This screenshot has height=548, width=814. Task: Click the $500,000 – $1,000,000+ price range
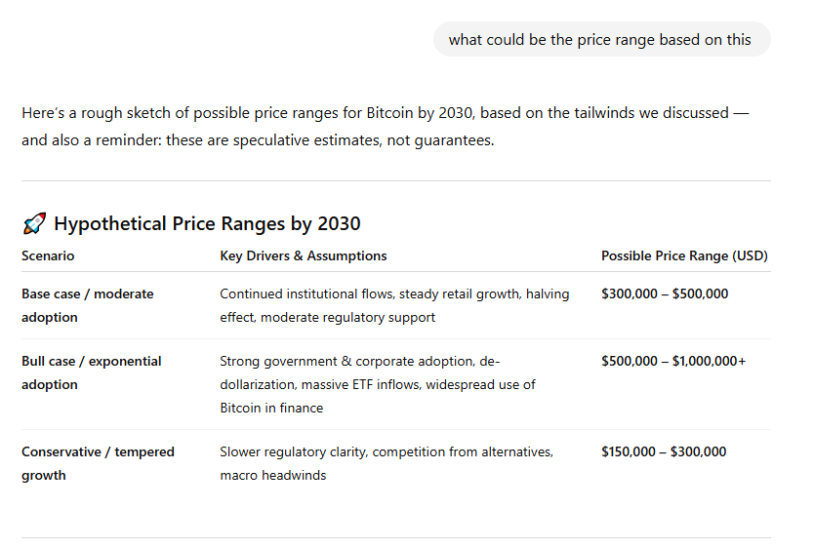(673, 361)
